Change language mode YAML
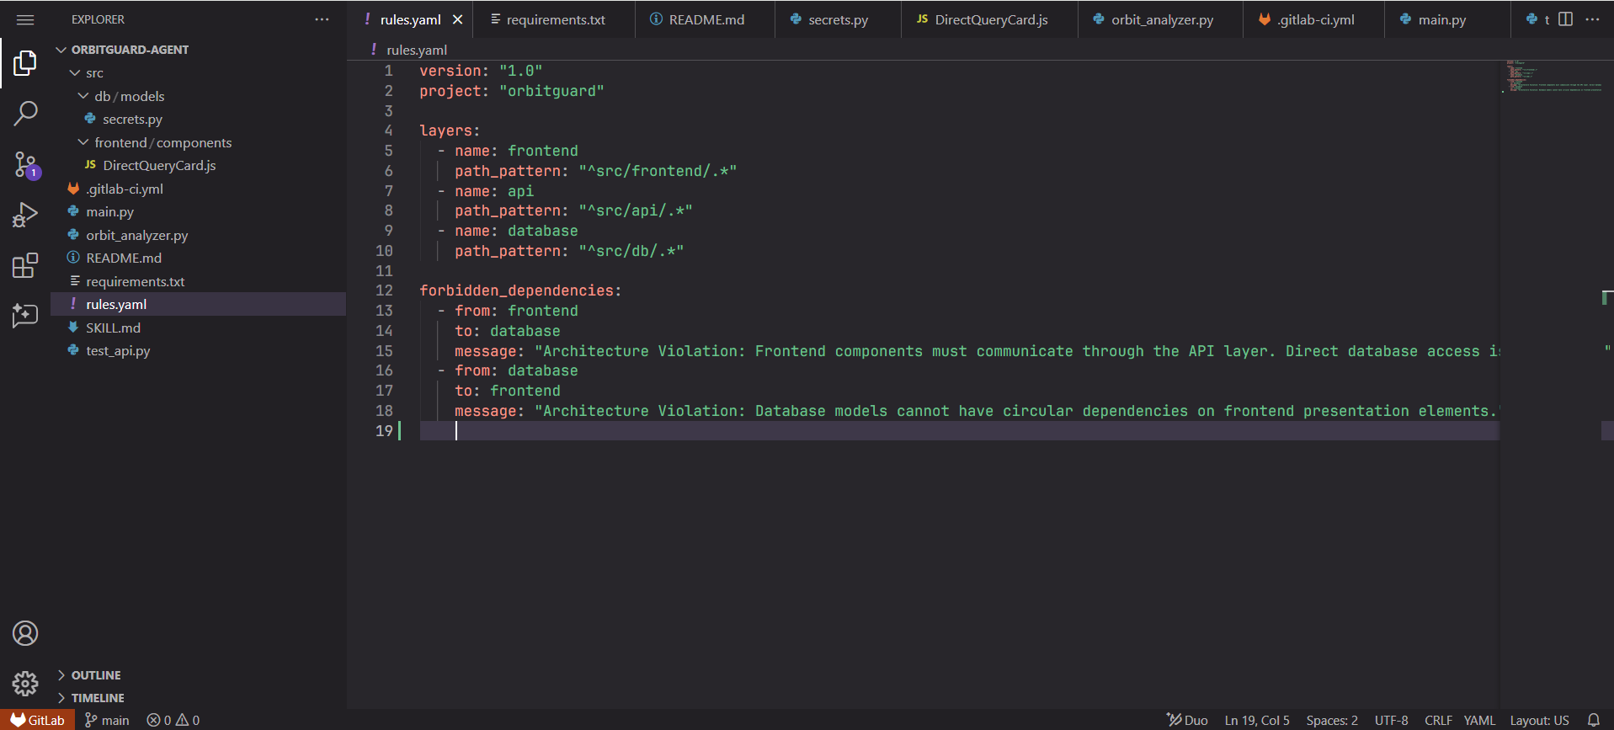1614x730 pixels. (1479, 720)
